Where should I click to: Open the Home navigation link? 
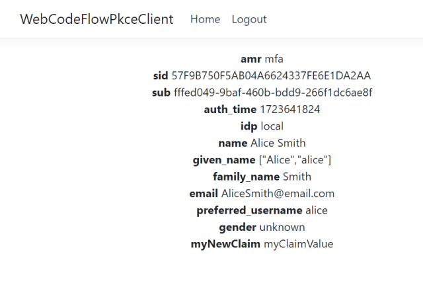pyautogui.click(x=205, y=19)
